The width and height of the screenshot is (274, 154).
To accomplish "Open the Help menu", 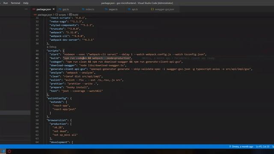I will tap(26, 3).
